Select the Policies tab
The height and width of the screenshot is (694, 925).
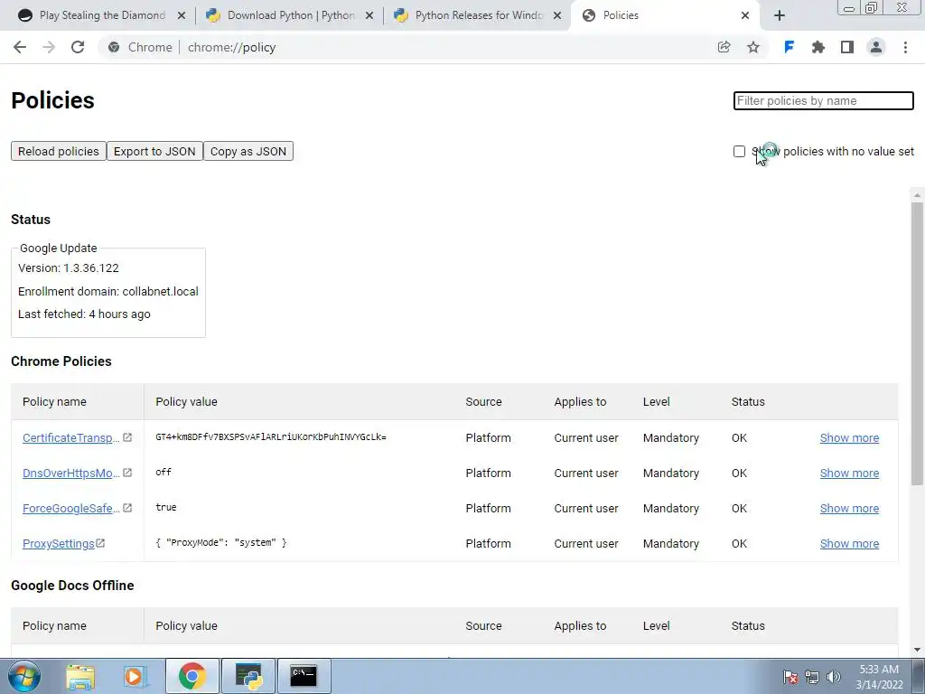click(666, 16)
